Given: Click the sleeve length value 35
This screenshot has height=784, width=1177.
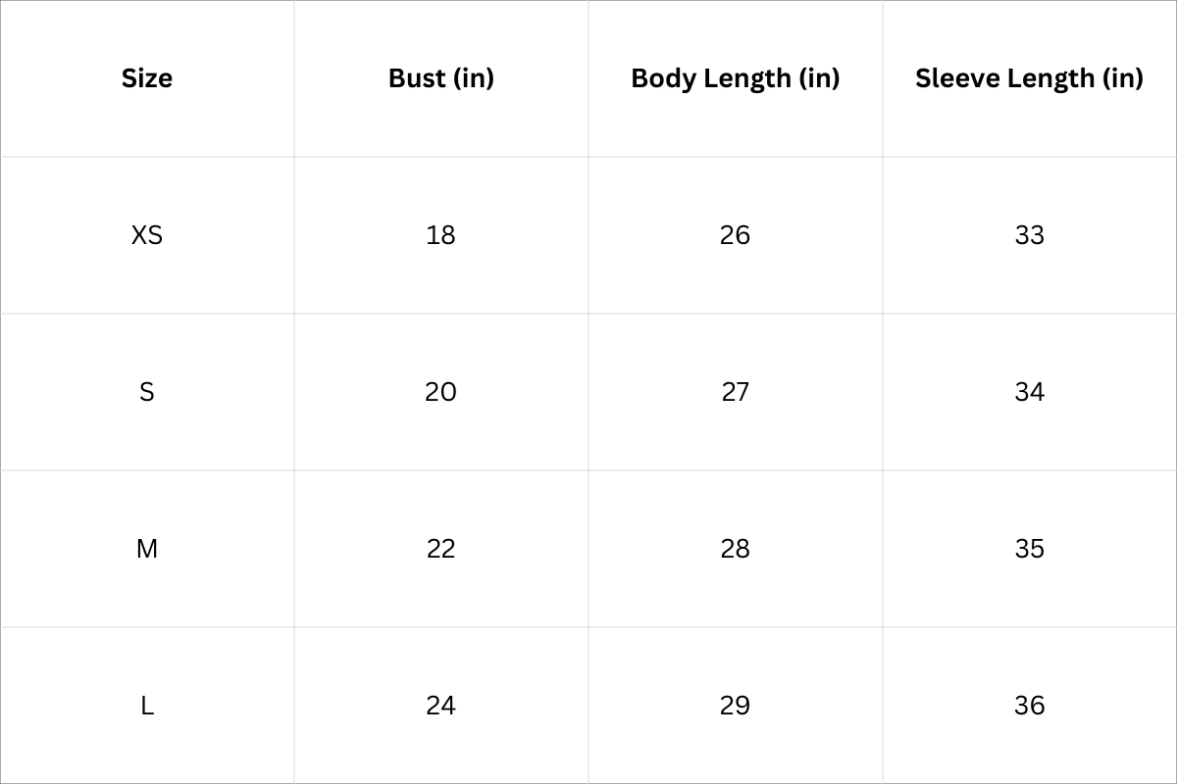Looking at the screenshot, I should [1030, 549].
